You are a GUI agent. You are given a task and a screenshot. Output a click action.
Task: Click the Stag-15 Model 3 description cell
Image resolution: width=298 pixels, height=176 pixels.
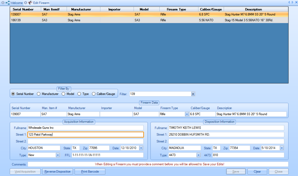256,20
